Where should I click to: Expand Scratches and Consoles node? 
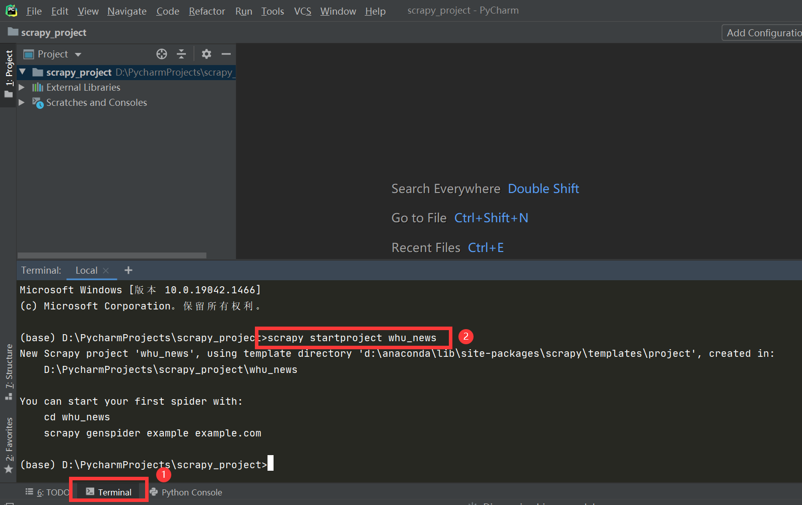pyautogui.click(x=22, y=102)
